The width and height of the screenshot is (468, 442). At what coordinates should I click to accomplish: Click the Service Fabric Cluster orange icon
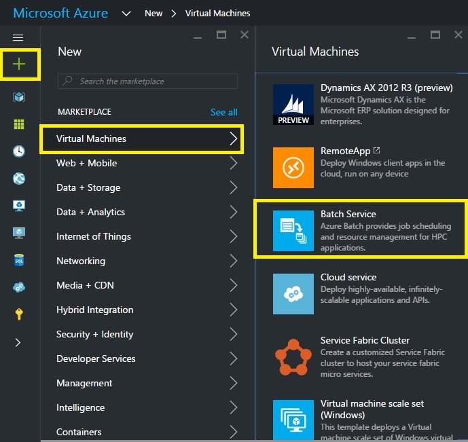(293, 357)
